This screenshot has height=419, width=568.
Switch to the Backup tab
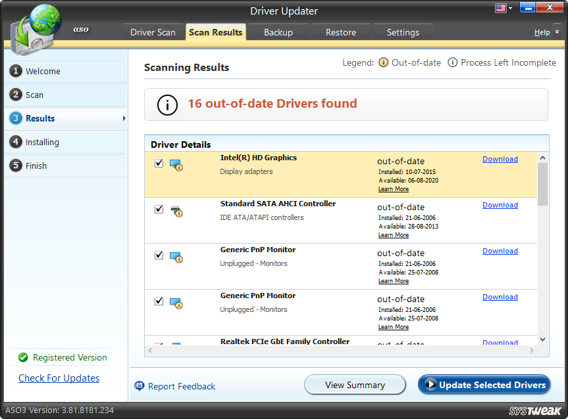(278, 32)
